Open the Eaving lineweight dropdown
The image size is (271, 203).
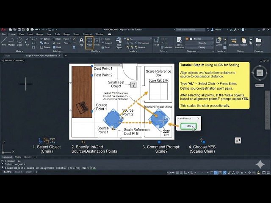pos(199,47)
